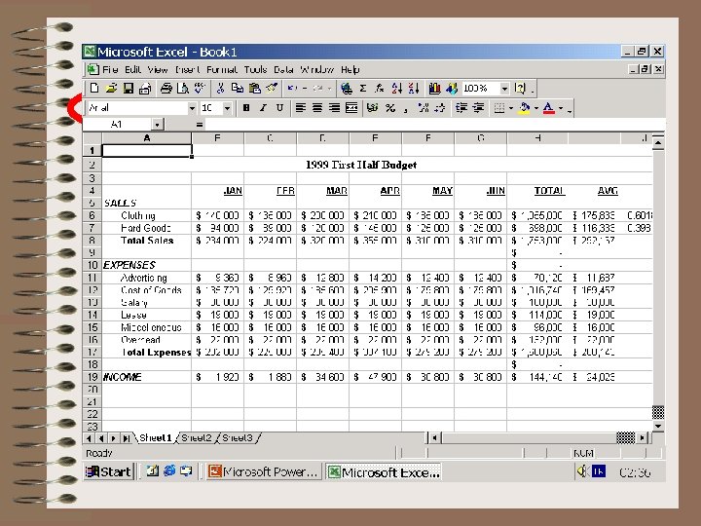Open Paste Function fx icon

coord(380,88)
